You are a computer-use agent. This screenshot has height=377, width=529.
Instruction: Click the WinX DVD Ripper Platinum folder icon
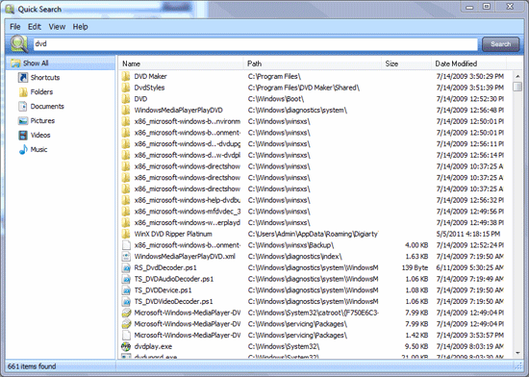(x=126, y=234)
